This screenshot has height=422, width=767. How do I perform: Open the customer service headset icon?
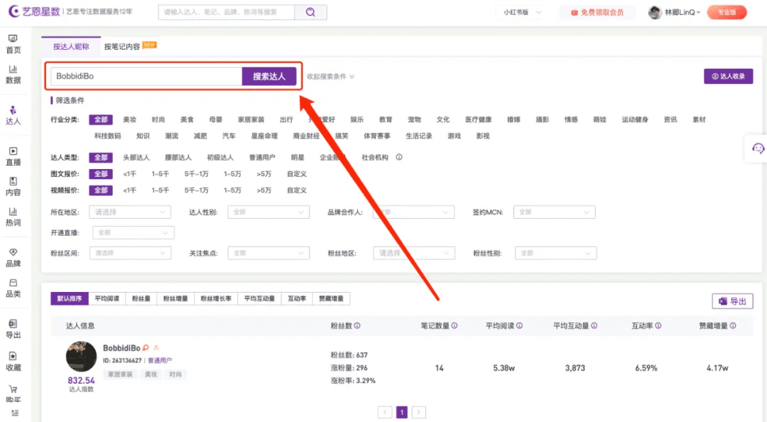(758, 148)
